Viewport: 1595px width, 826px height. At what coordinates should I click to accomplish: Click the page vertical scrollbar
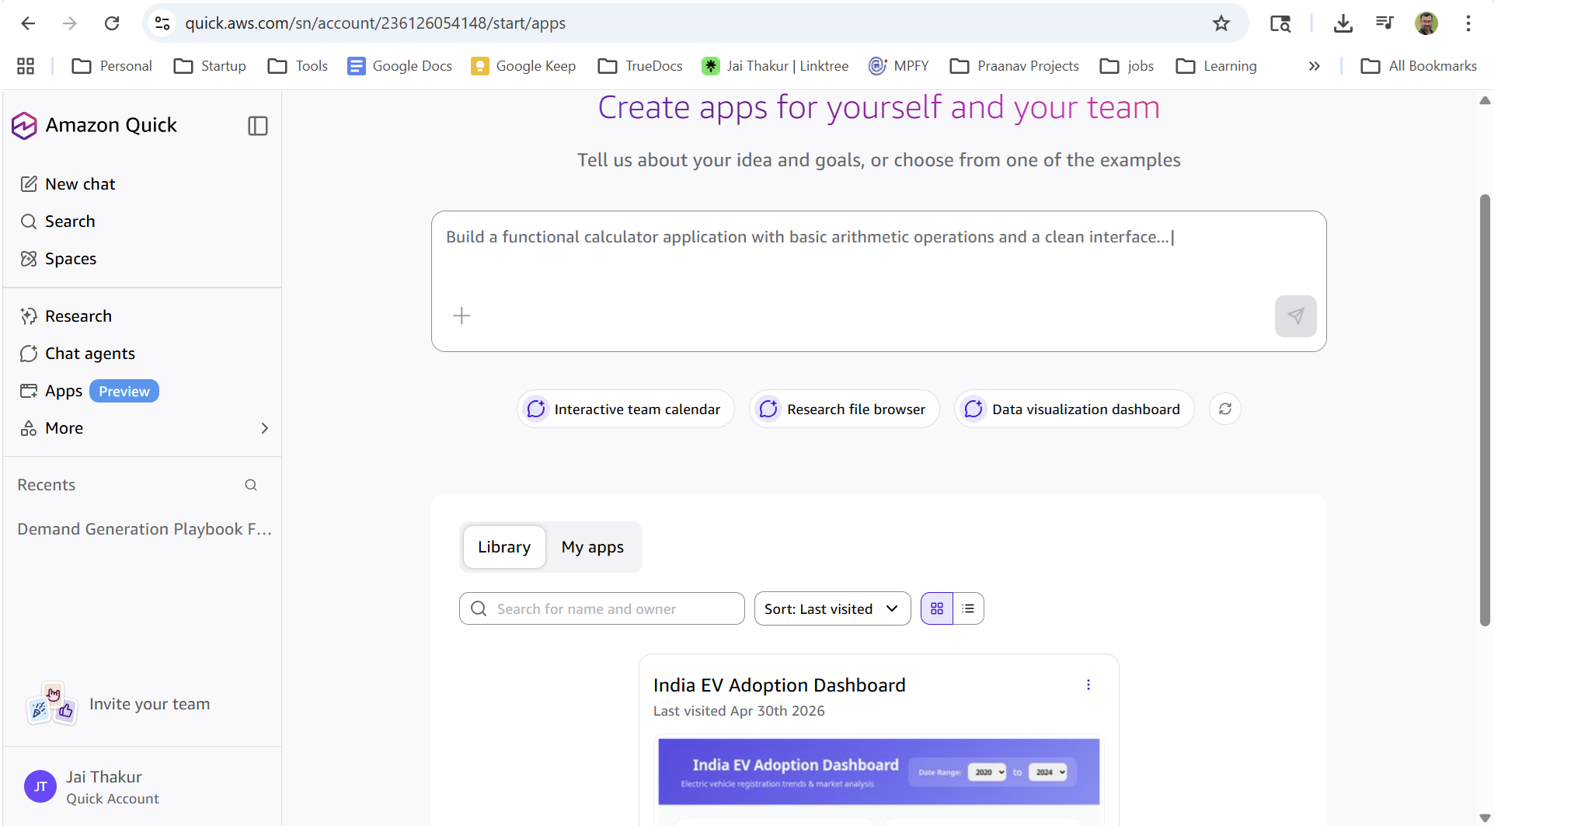coord(1485,410)
